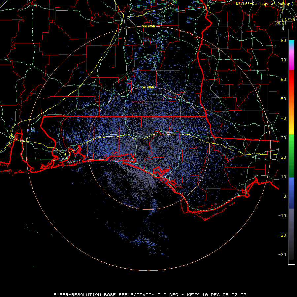Viewport: 297px width, 297px height.
Task: Click the -20 value on the dBZ scale
Action: point(282,235)
